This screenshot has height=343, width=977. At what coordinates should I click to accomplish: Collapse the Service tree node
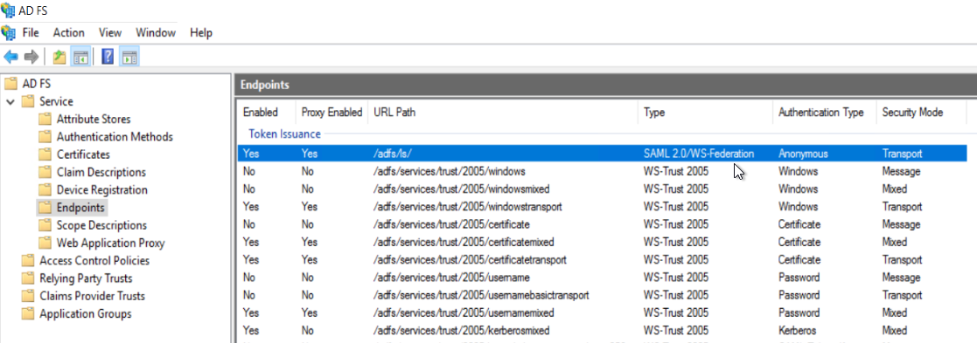[x=10, y=101]
